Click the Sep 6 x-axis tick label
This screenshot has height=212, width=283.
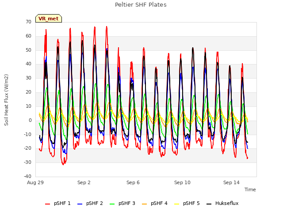tap(133, 182)
